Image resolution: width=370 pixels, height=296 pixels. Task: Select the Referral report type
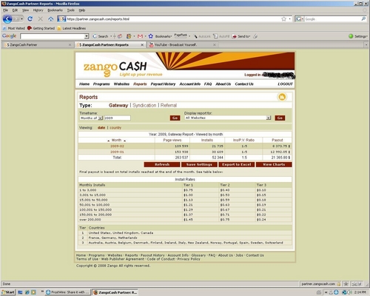169,105
